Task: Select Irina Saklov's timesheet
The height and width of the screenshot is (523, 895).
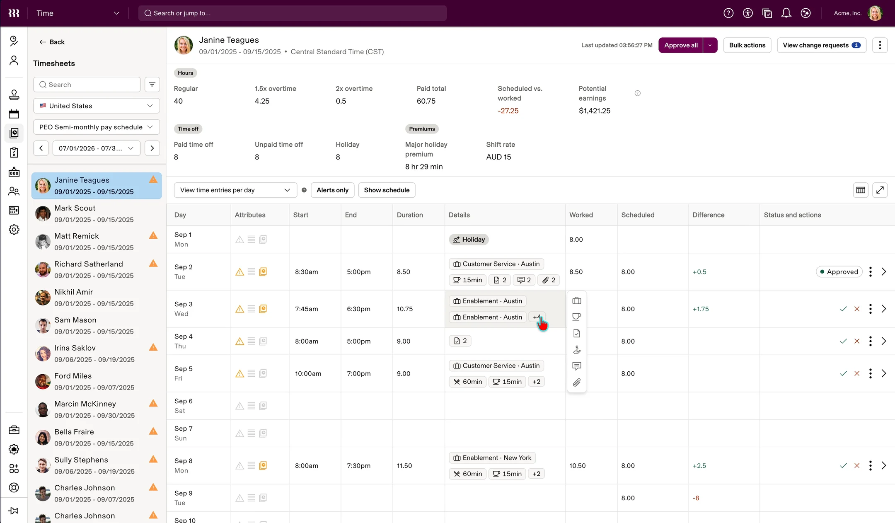Action: 97,354
